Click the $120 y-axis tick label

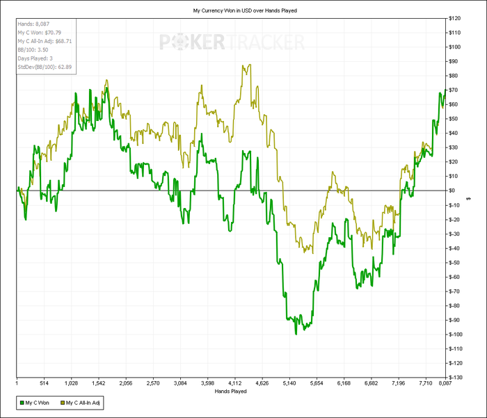[455, 18]
